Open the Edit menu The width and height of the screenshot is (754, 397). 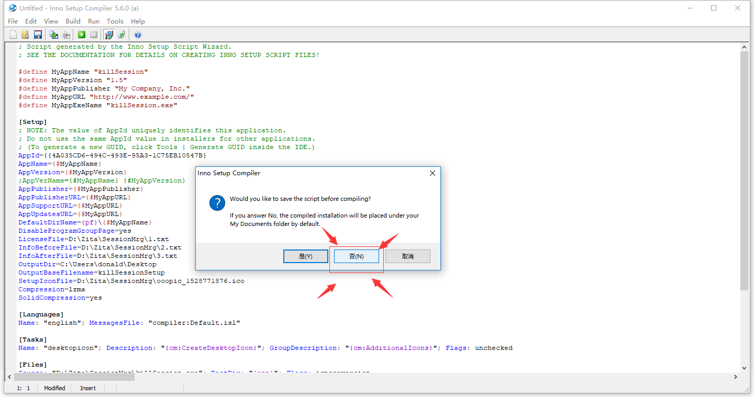31,21
